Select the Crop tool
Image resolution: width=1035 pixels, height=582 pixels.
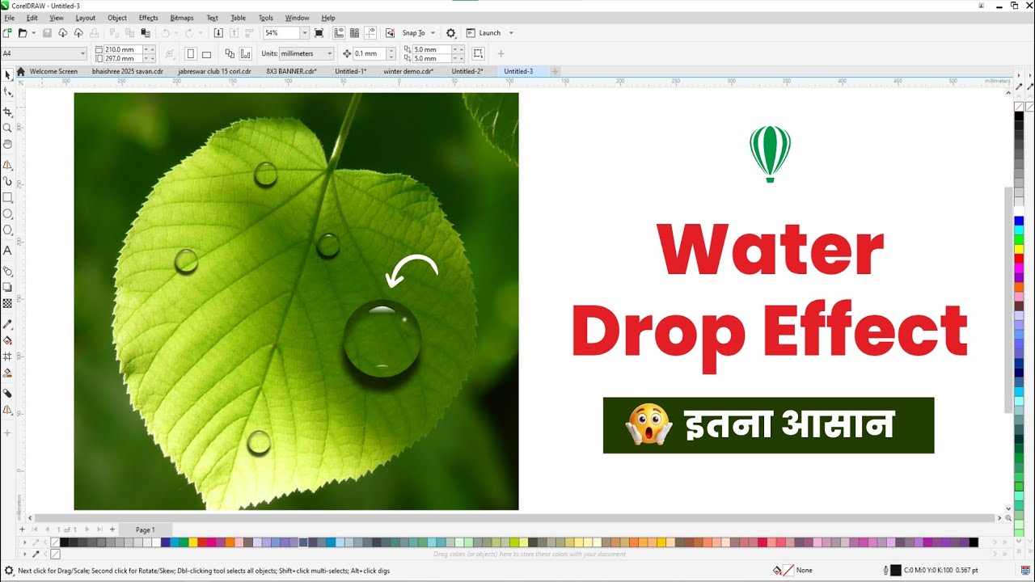8,112
